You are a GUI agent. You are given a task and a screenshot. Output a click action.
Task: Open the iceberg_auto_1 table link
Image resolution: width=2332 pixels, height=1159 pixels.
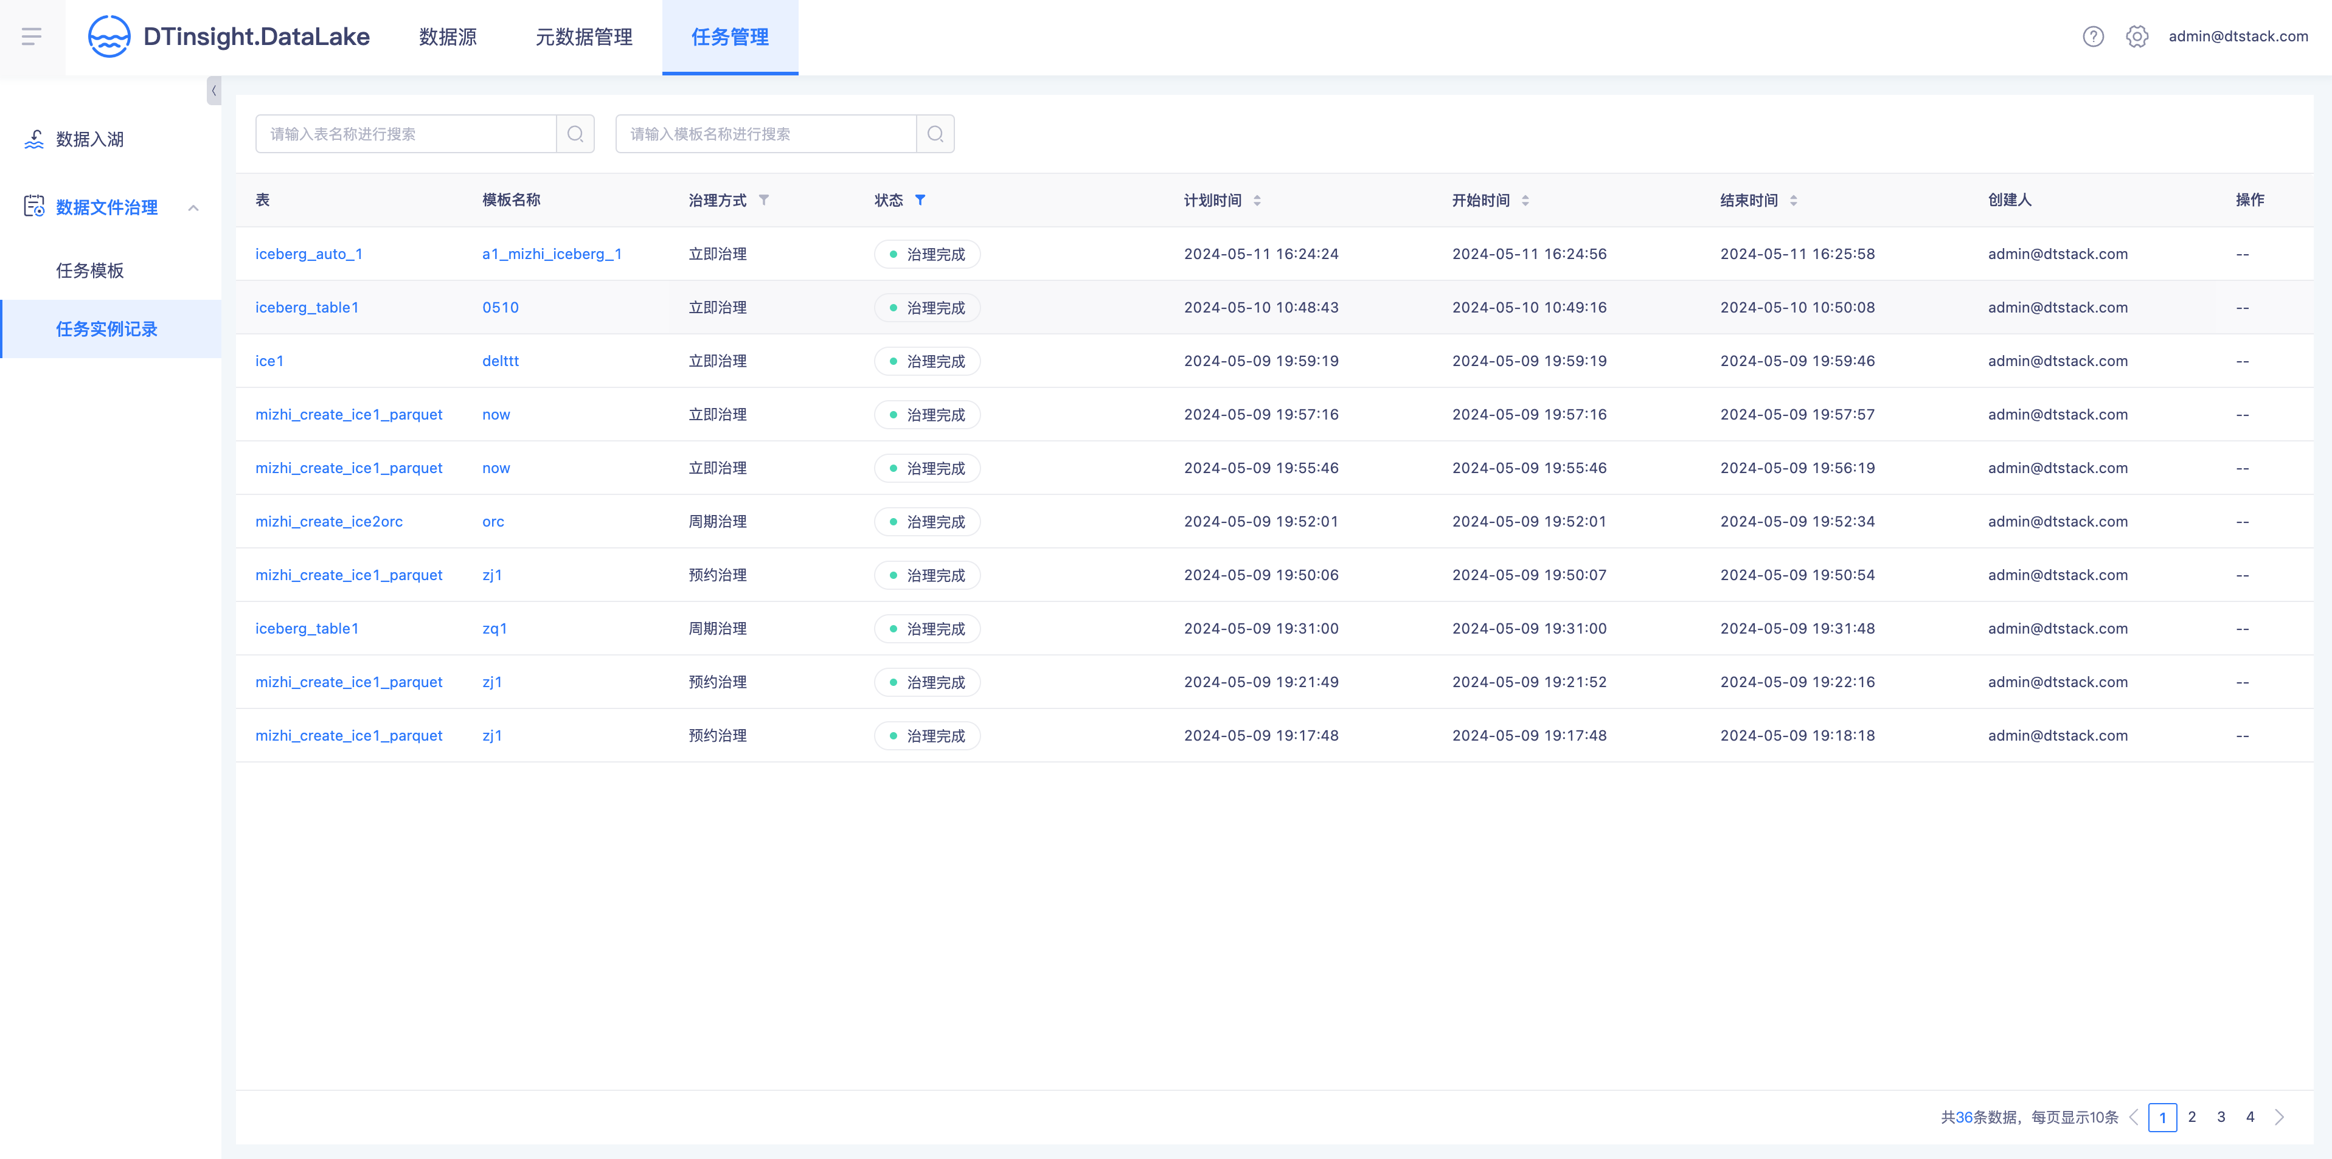(x=309, y=254)
